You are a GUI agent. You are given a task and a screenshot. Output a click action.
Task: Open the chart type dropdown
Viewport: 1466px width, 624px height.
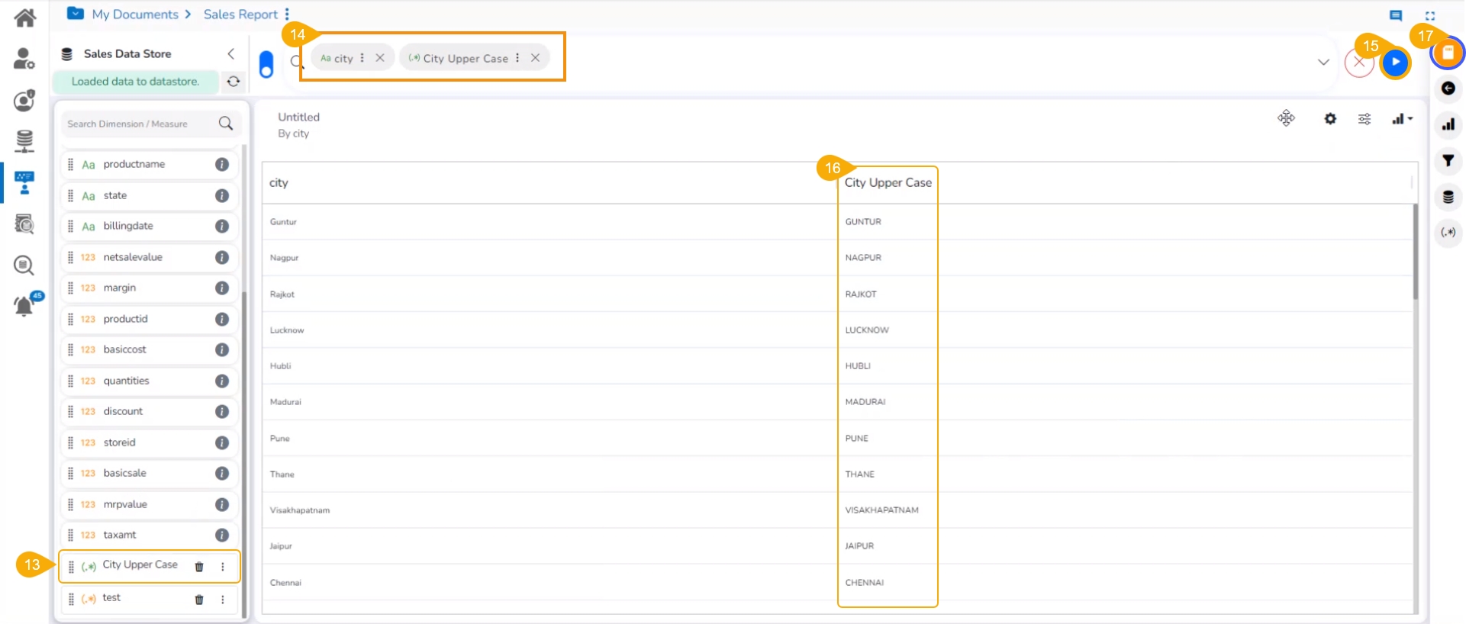coord(1402,119)
